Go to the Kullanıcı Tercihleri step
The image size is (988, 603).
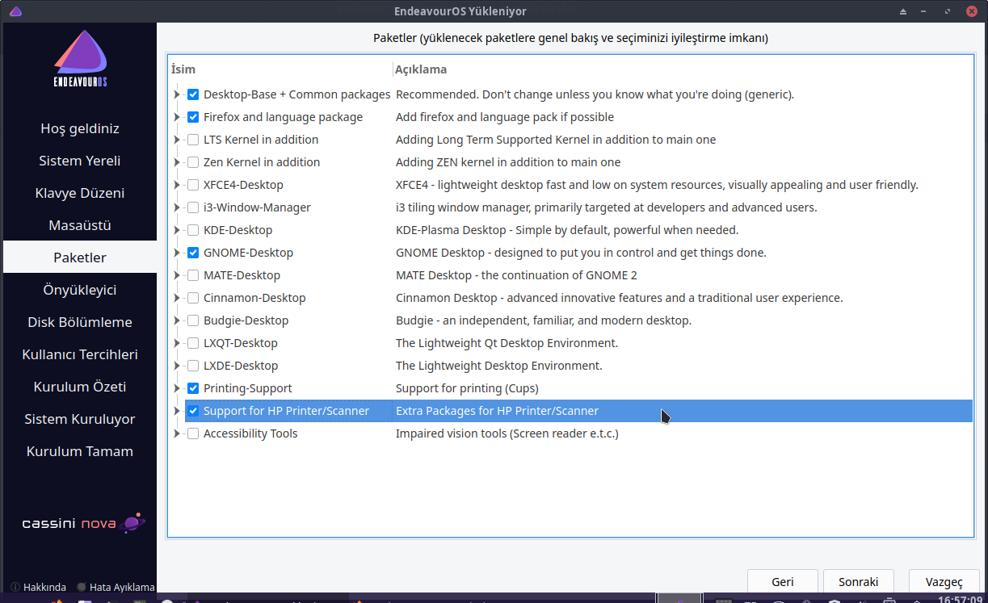click(x=80, y=354)
